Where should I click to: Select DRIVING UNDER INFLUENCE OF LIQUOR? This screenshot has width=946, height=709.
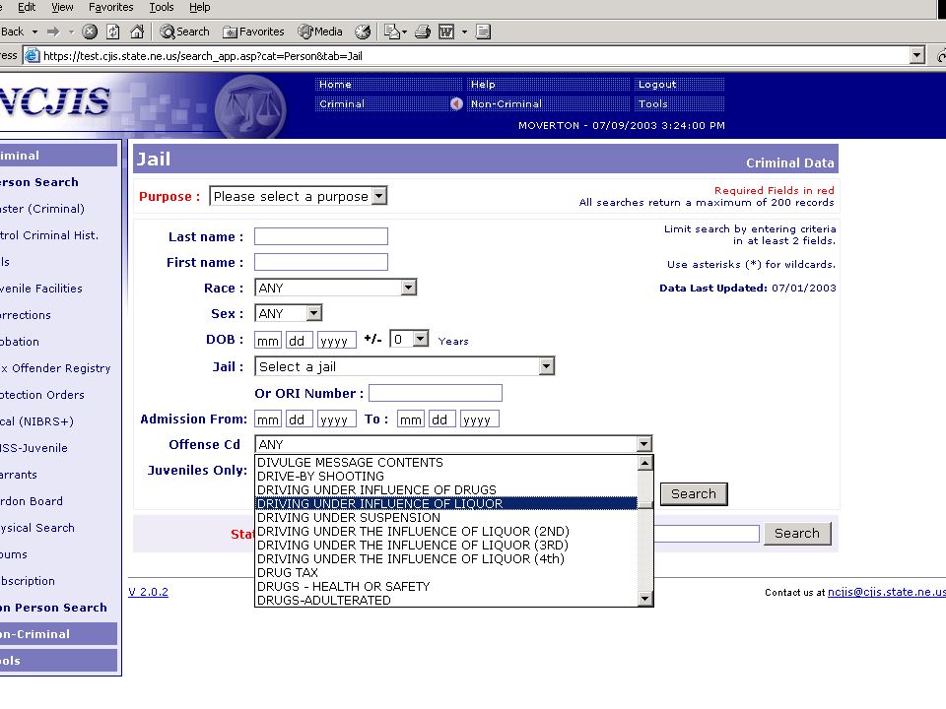[x=446, y=503]
